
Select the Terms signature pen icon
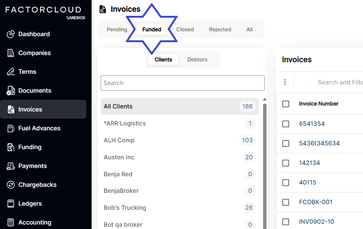(11, 72)
